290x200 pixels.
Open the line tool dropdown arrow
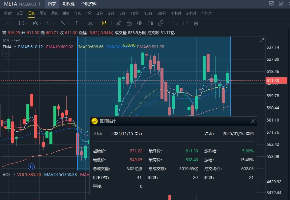[13, 23]
